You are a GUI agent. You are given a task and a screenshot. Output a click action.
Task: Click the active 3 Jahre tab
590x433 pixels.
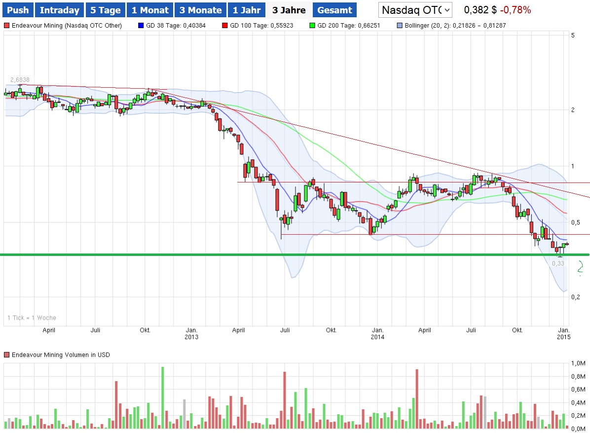pos(289,10)
